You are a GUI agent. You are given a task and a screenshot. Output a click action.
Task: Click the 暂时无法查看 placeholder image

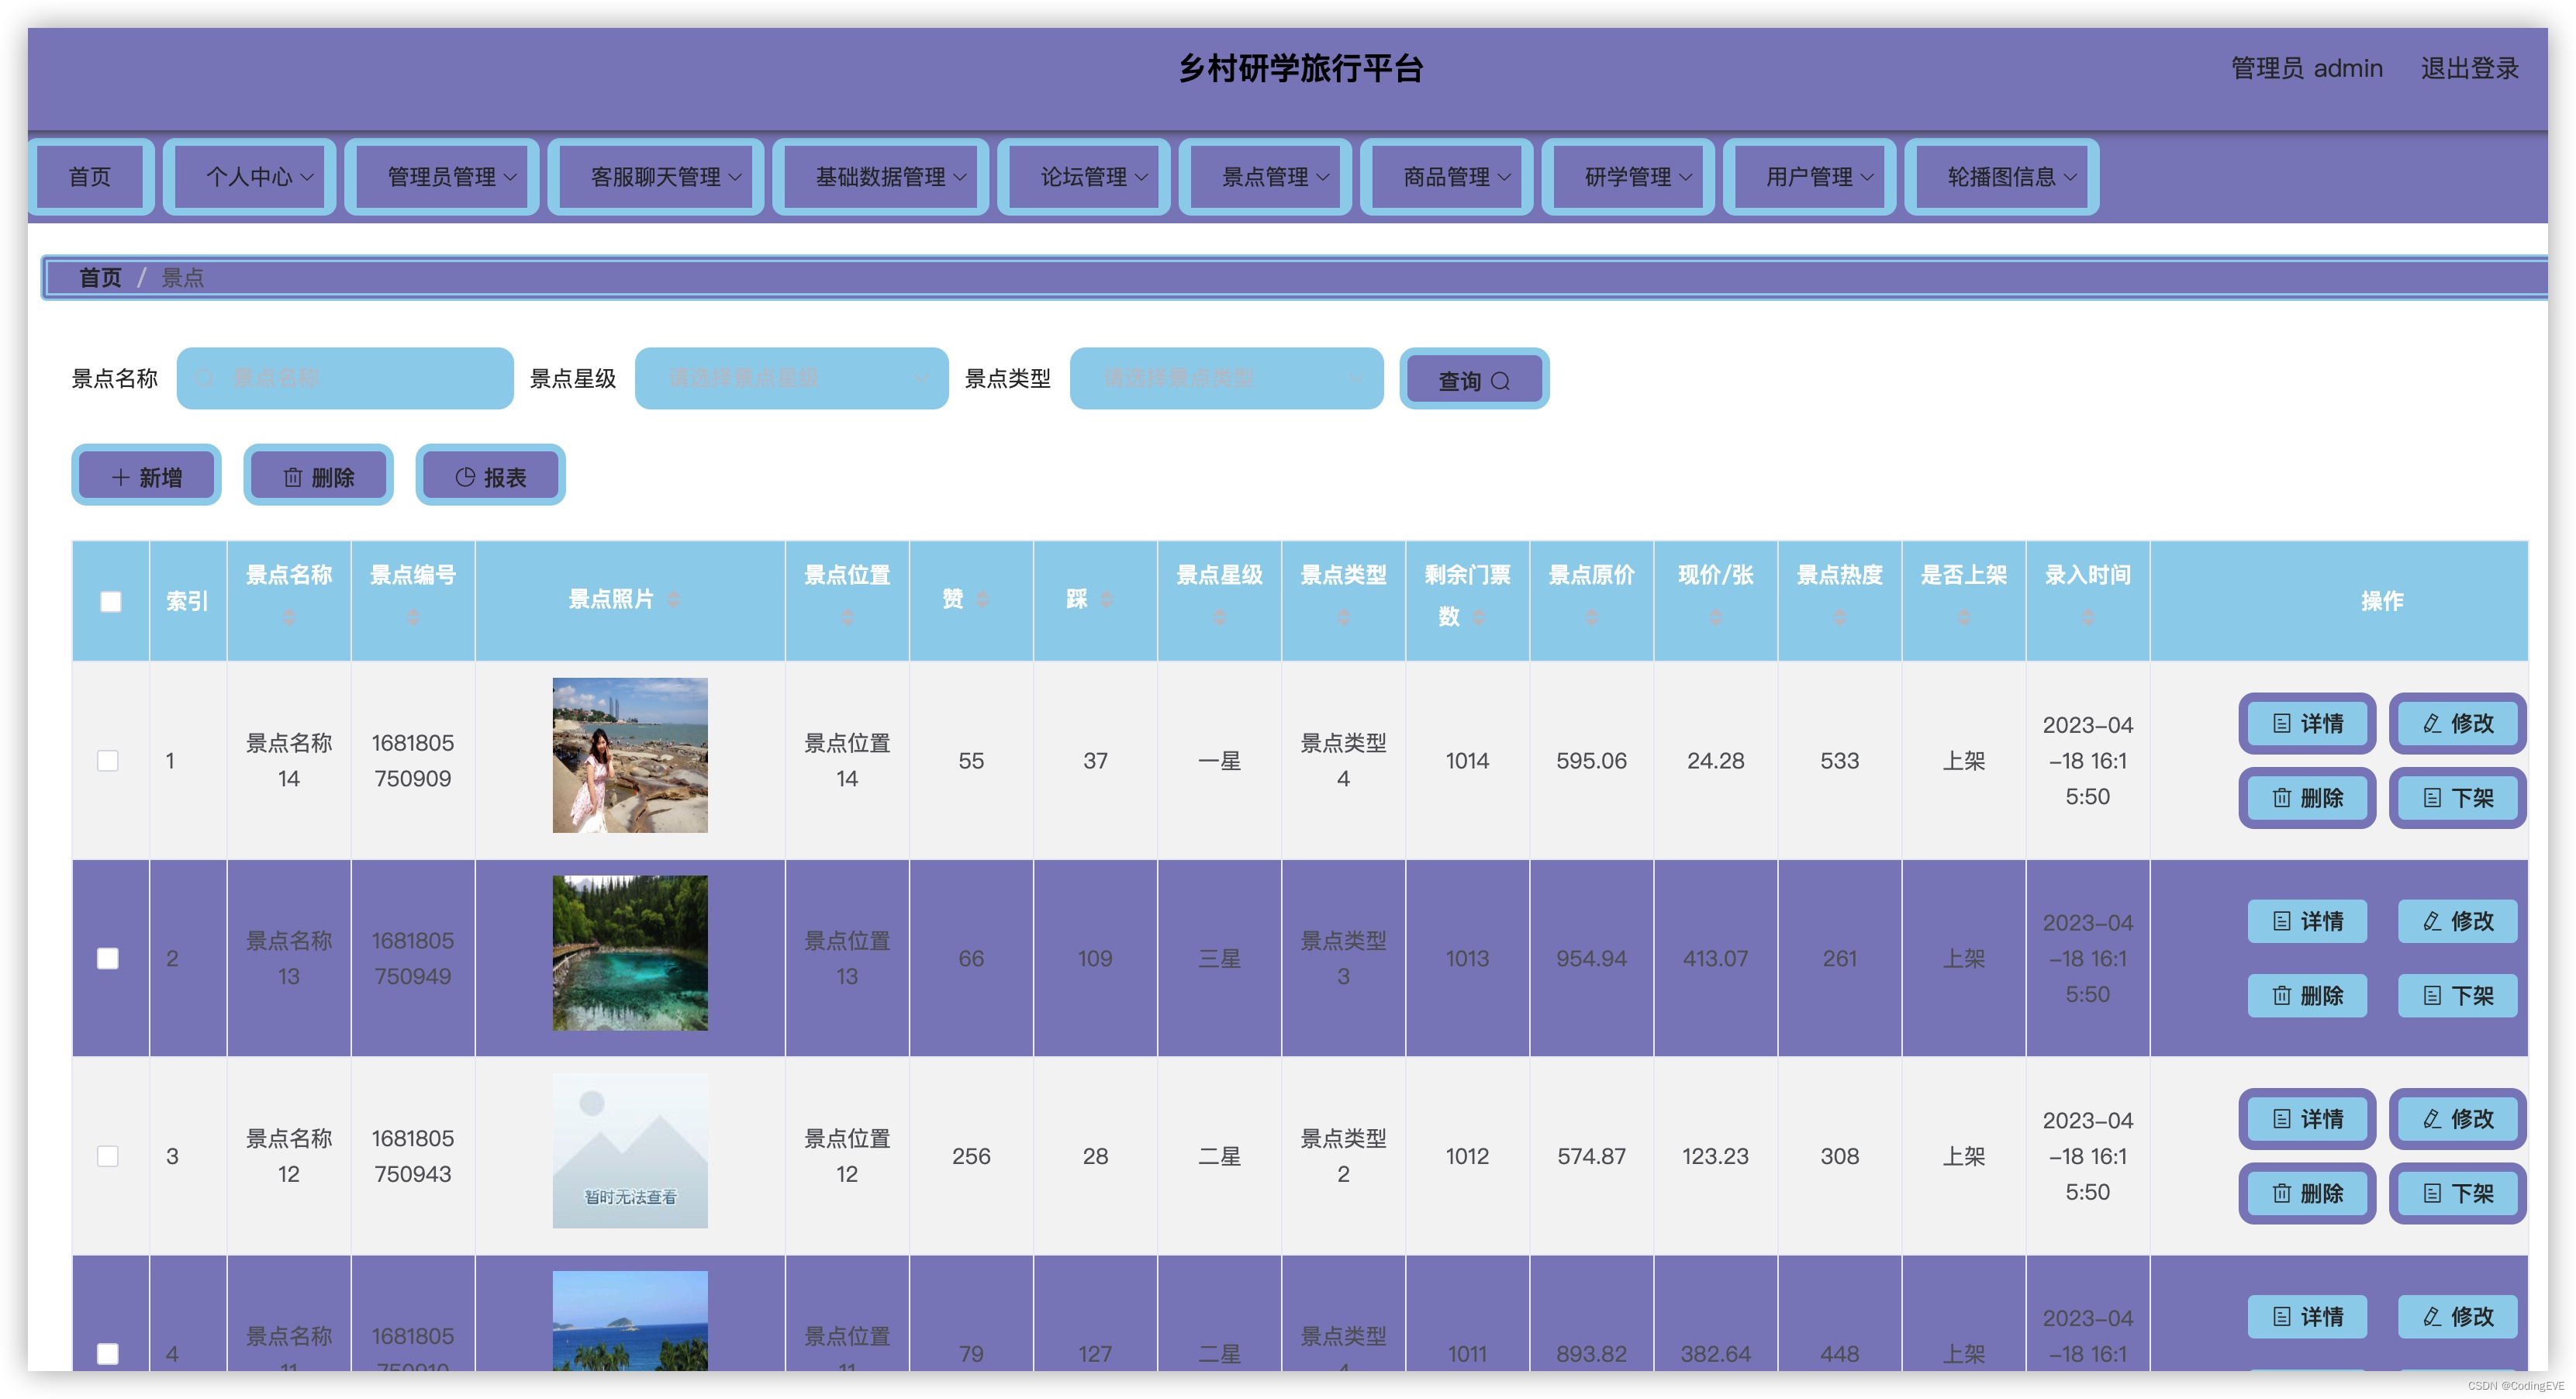tap(630, 1151)
